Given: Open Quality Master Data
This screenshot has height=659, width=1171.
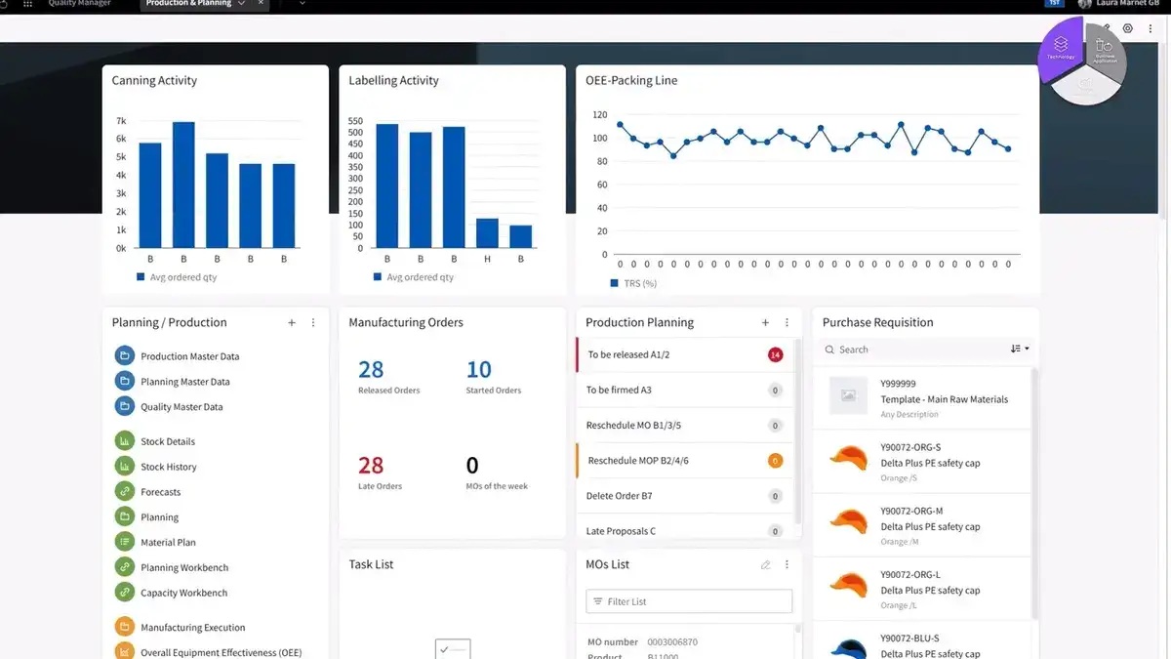Looking at the screenshot, I should [x=182, y=407].
